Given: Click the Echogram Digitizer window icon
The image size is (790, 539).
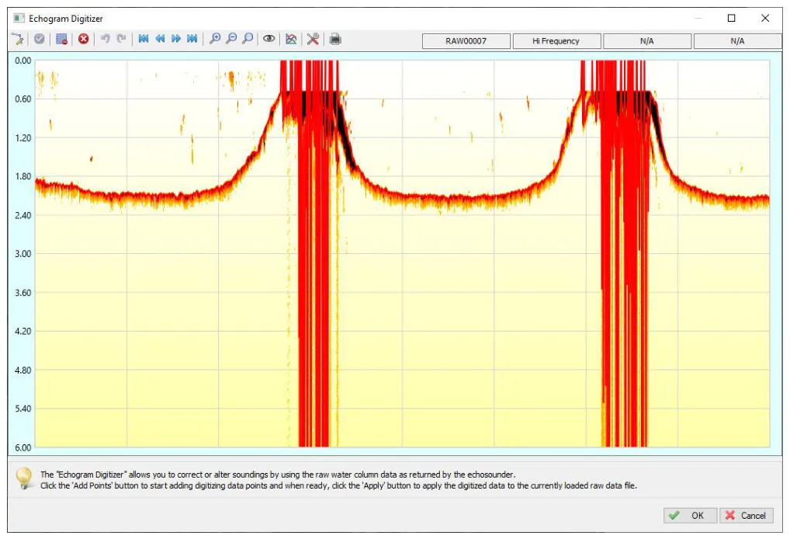Looking at the screenshot, I should click(x=19, y=18).
